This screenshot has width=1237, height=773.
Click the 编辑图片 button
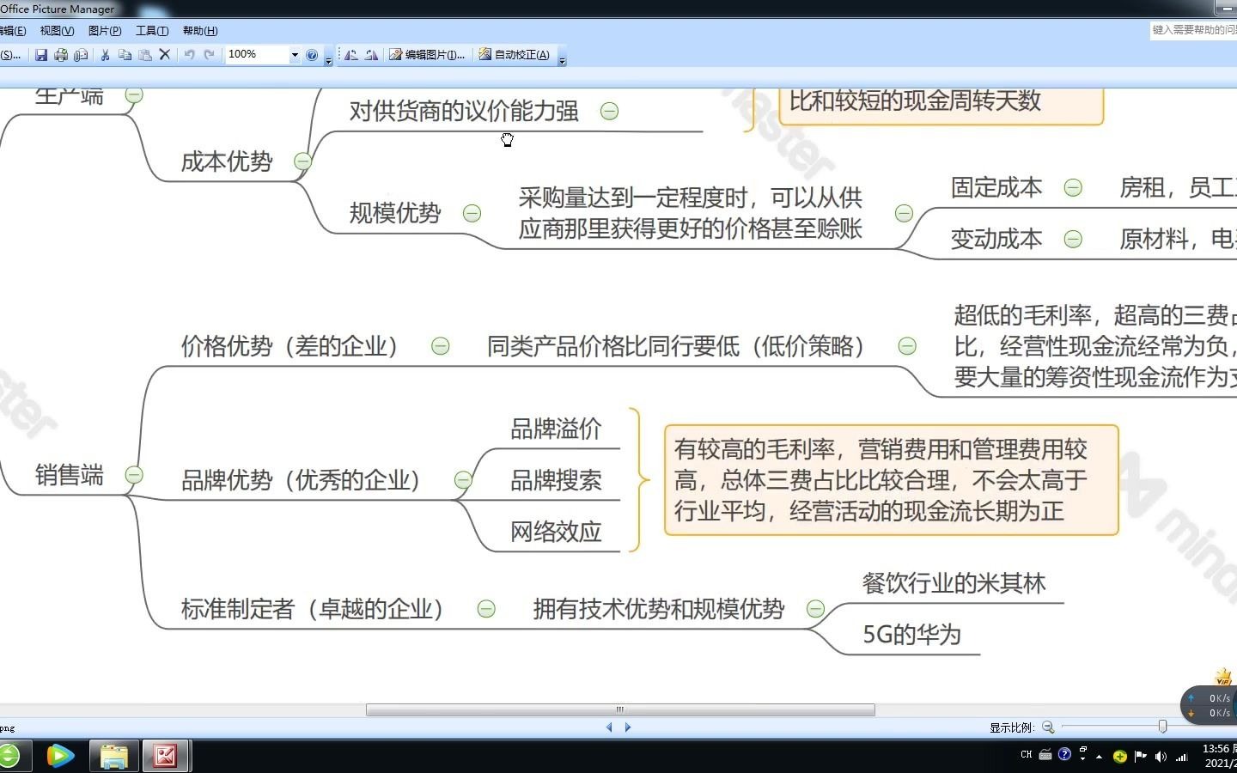point(427,55)
